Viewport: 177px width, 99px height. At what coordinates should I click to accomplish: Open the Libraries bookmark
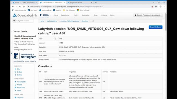[x=57, y=10]
